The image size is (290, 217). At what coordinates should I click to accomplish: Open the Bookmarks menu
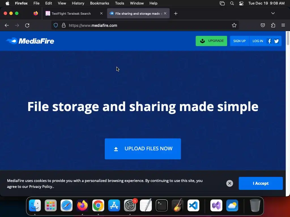coord(99,3)
